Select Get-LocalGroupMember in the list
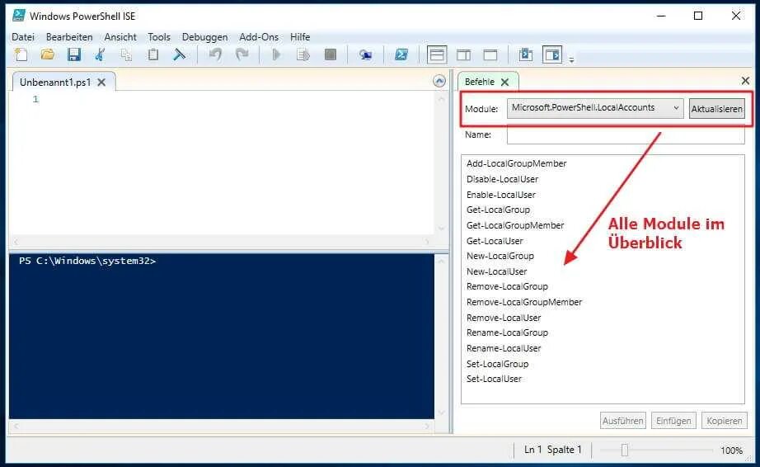760x467 pixels. pyautogui.click(x=514, y=225)
